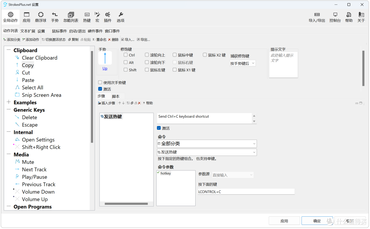Screen dimensions: 370x229
Task: Click 导出... export in action toolbar
Action: (144, 40)
